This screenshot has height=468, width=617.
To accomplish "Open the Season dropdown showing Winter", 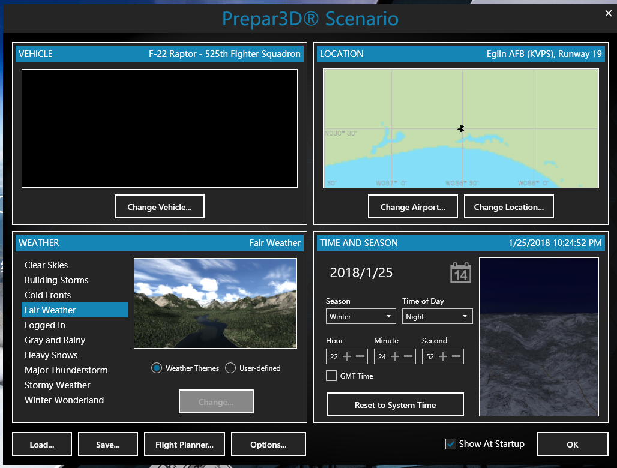I will click(361, 316).
